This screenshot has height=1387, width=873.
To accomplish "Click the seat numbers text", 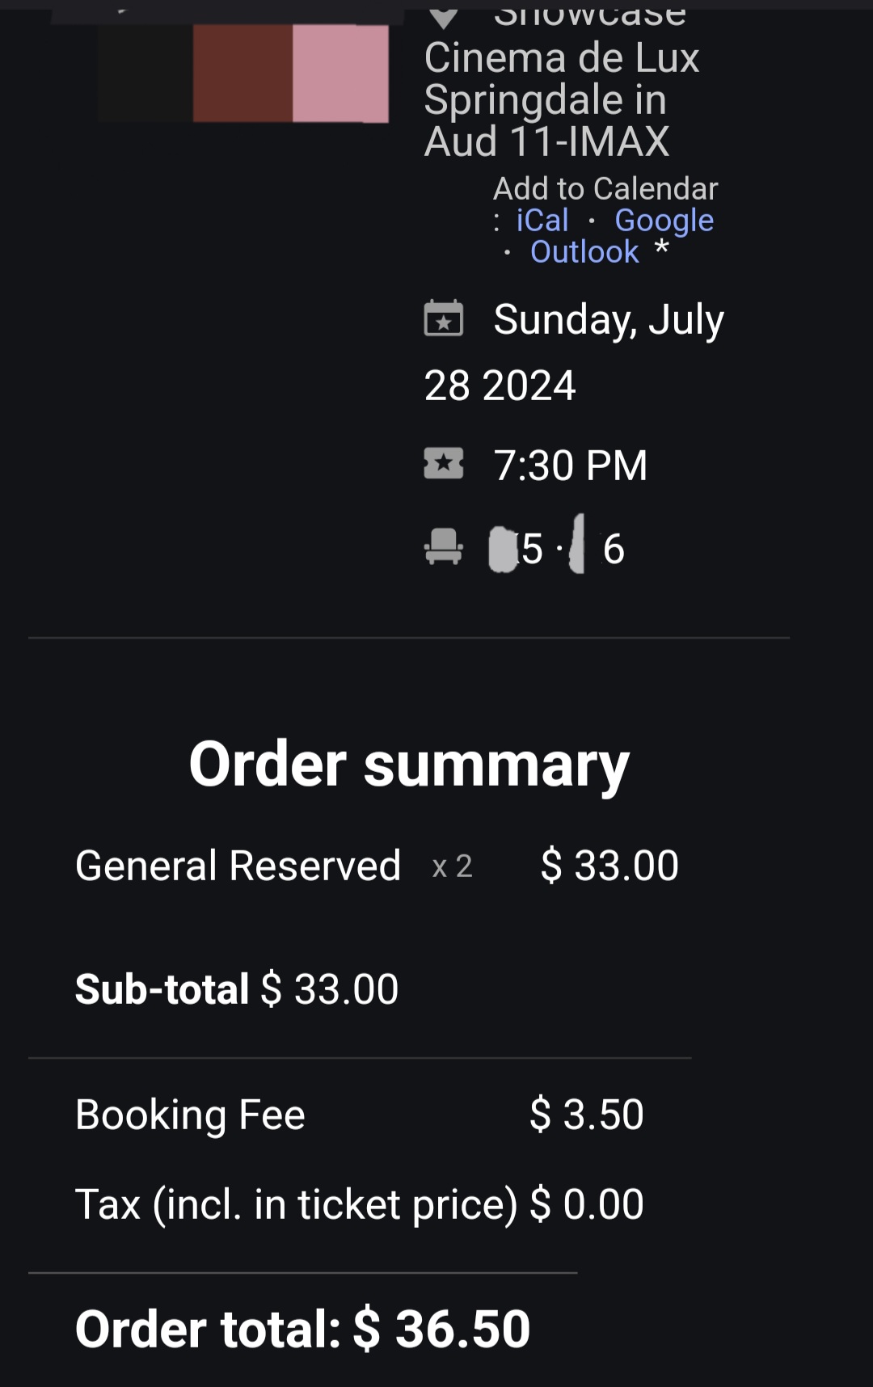I will (558, 549).
